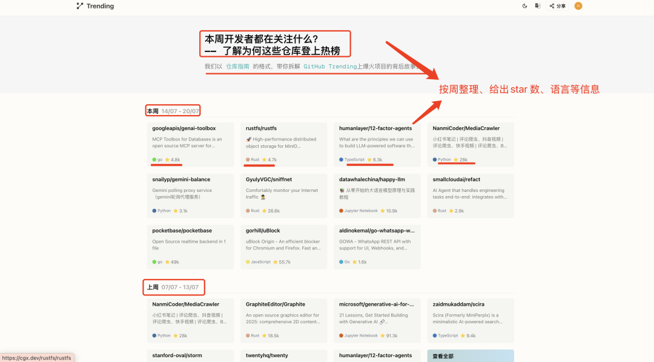Image resolution: width=654 pixels, height=362 pixels.
Task: Select 'Open Source realtime backend in 1 file' text
Action: 189,245
